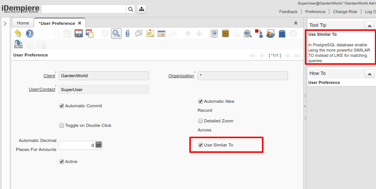Click the Feedback link
Viewport: 376px width, 189px height.
click(x=288, y=12)
